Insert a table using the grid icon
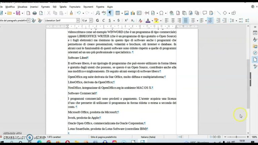This screenshot has height=145, width=258. click(118, 13)
